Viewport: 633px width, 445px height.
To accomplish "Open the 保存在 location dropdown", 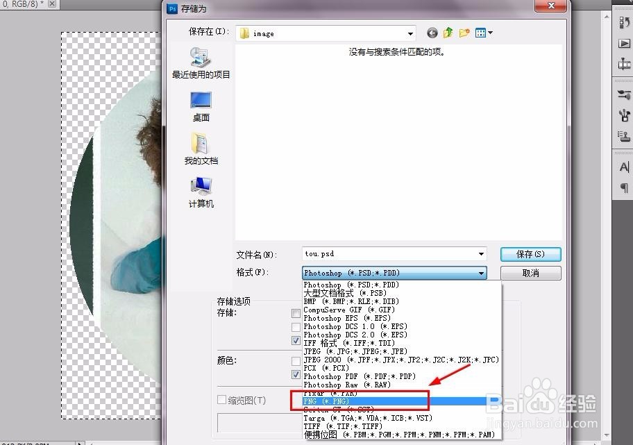I will [410, 32].
